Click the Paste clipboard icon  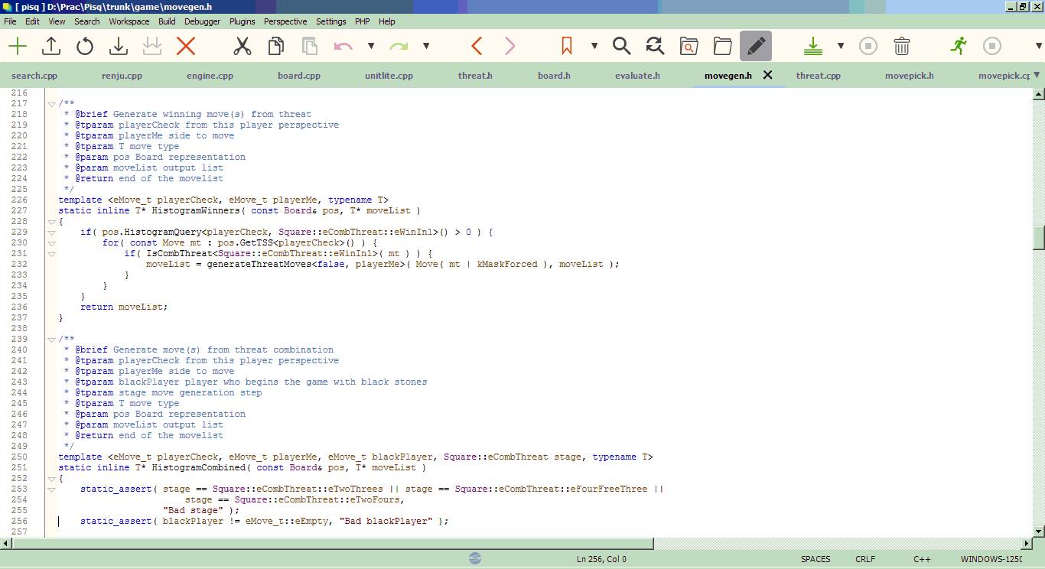[x=310, y=46]
